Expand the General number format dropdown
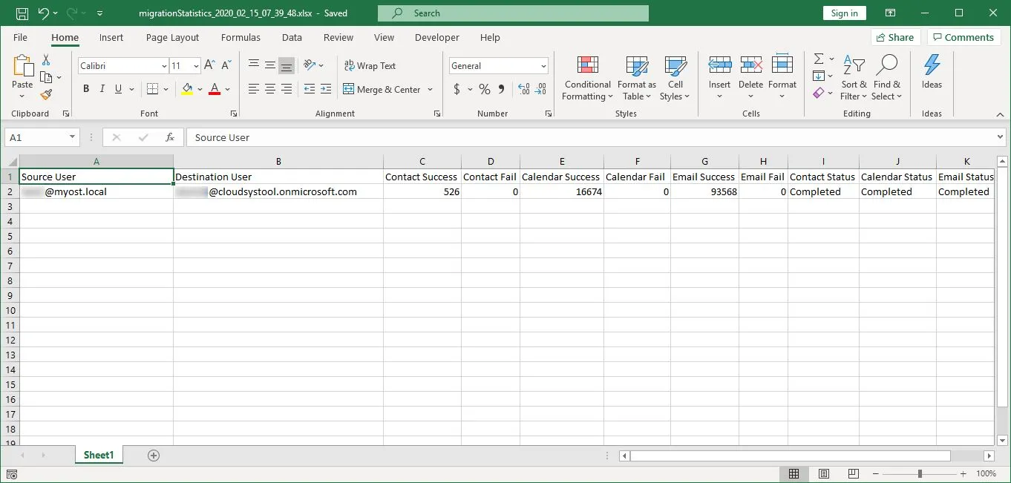The image size is (1011, 483). tap(543, 66)
